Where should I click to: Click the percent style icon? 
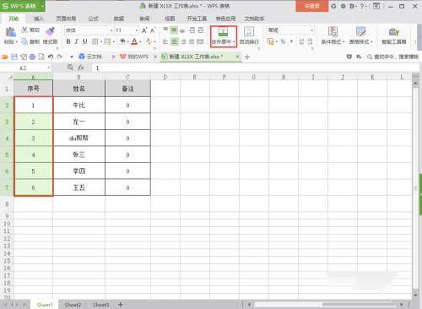click(283, 41)
